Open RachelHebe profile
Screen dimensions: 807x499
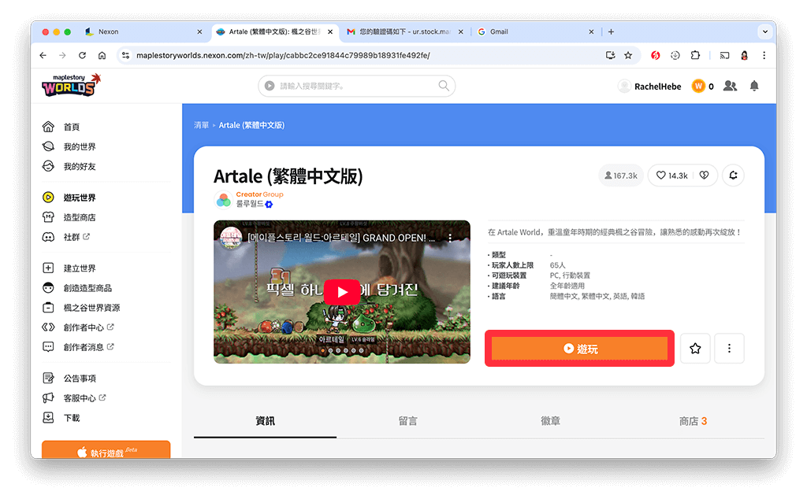point(649,87)
